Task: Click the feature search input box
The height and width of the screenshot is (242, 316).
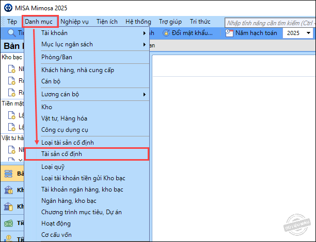Action: [x=270, y=22]
